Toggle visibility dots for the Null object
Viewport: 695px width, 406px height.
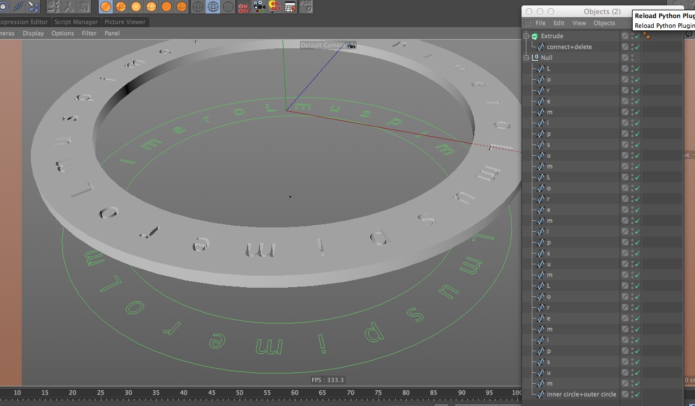coord(632,58)
